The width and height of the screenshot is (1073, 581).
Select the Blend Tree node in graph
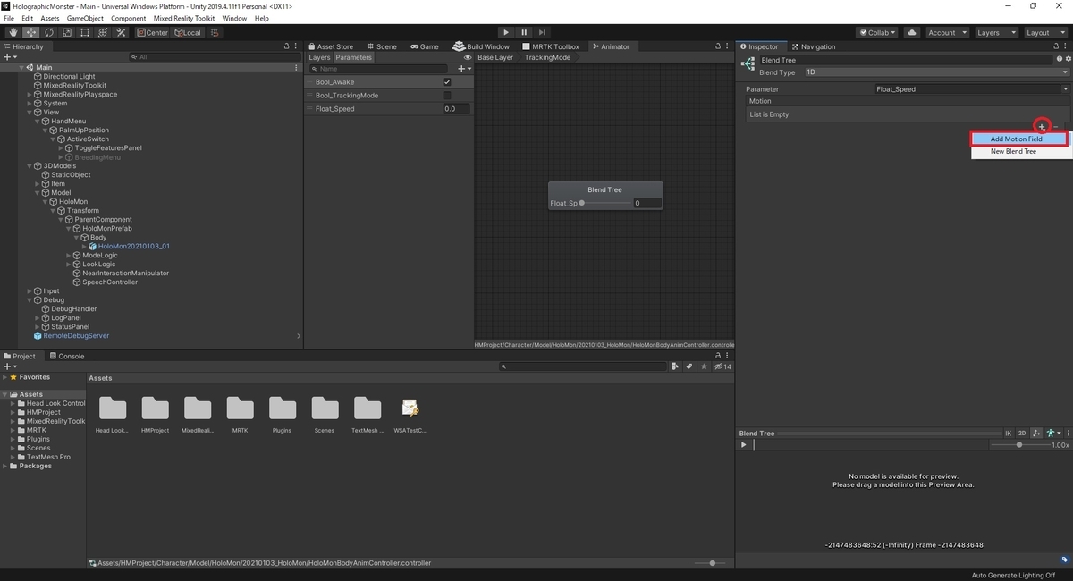pos(605,189)
